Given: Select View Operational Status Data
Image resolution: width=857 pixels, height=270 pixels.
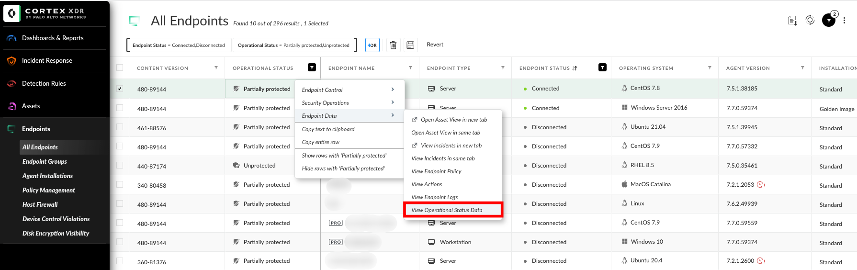Looking at the screenshot, I should [447, 210].
